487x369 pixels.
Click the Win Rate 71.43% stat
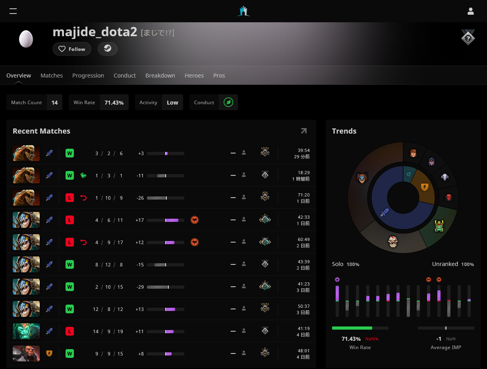pyautogui.click(x=99, y=102)
